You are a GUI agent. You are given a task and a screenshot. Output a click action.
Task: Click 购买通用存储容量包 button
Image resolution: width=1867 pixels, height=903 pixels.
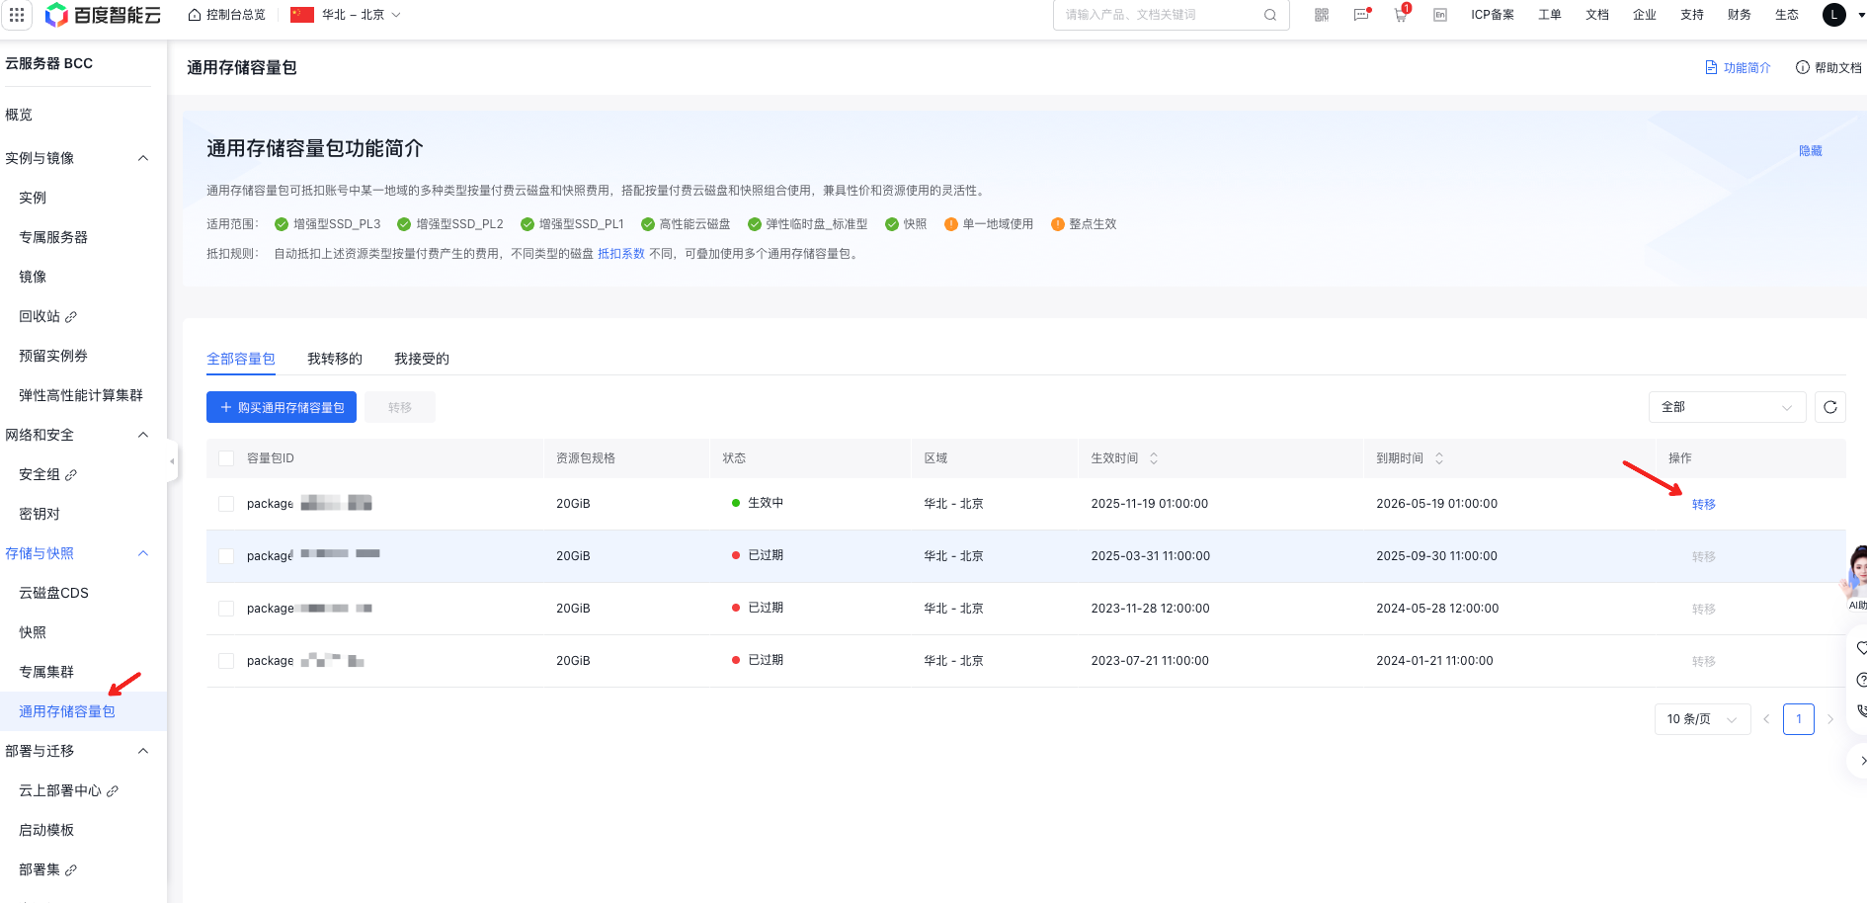tap(282, 407)
